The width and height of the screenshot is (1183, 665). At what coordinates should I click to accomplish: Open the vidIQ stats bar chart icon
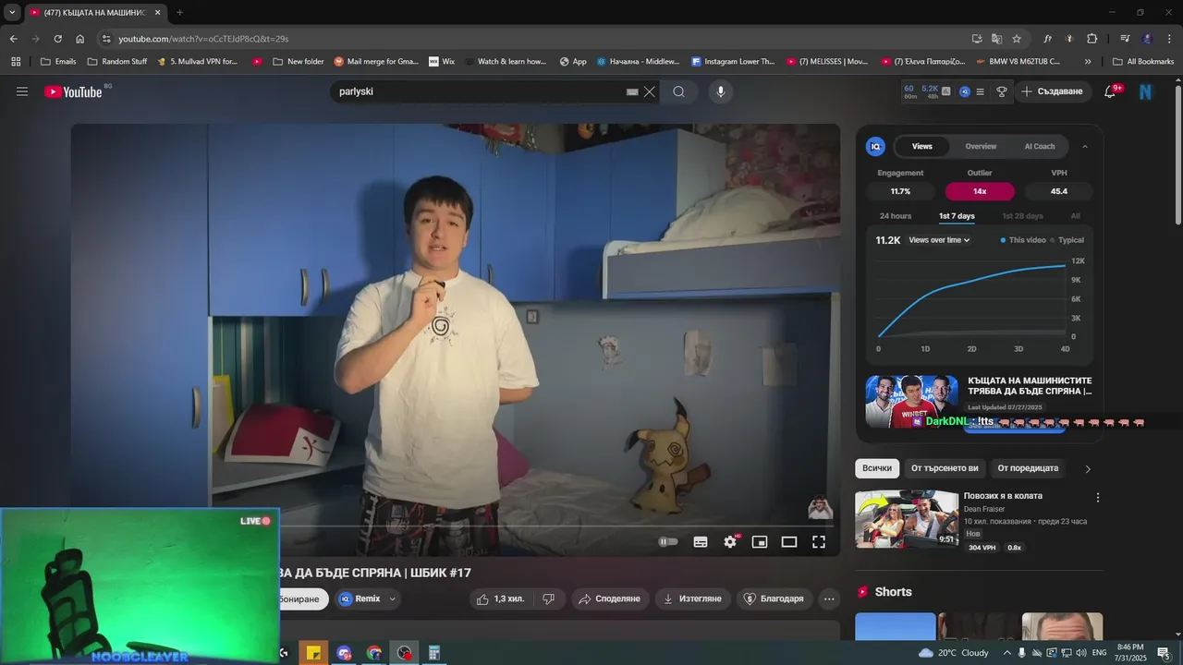945,91
